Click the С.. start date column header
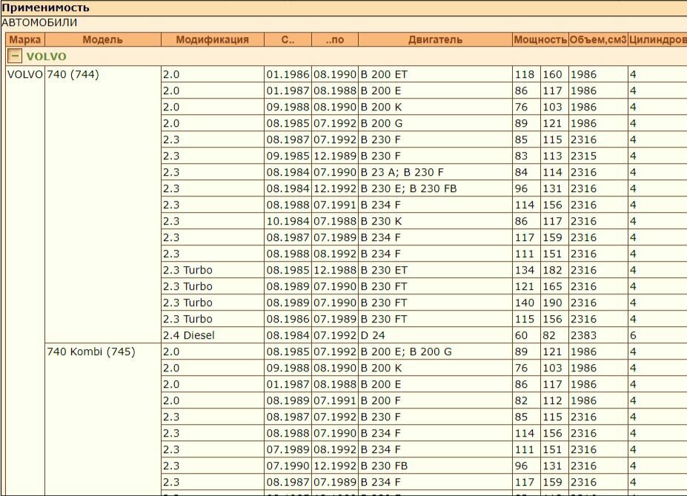 (x=288, y=39)
